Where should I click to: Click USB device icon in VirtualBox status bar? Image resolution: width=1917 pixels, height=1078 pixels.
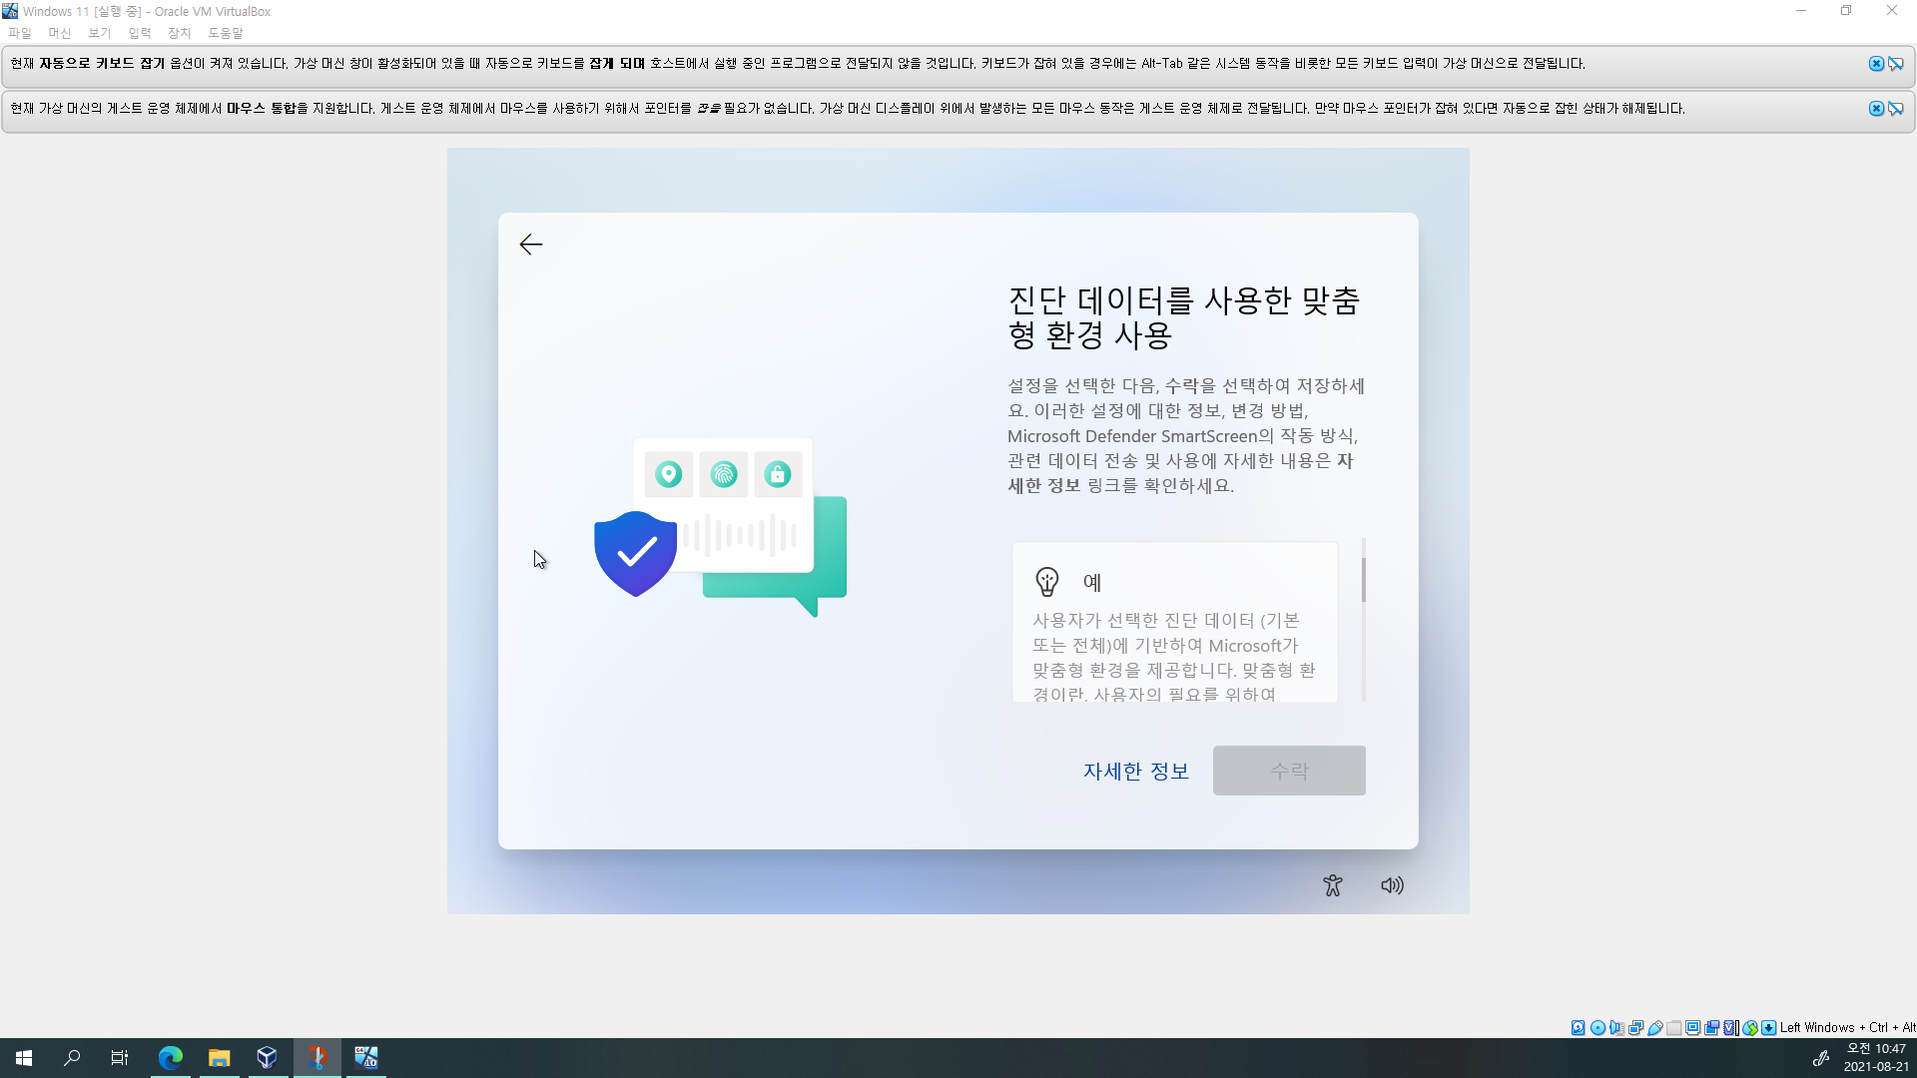1654,1027
